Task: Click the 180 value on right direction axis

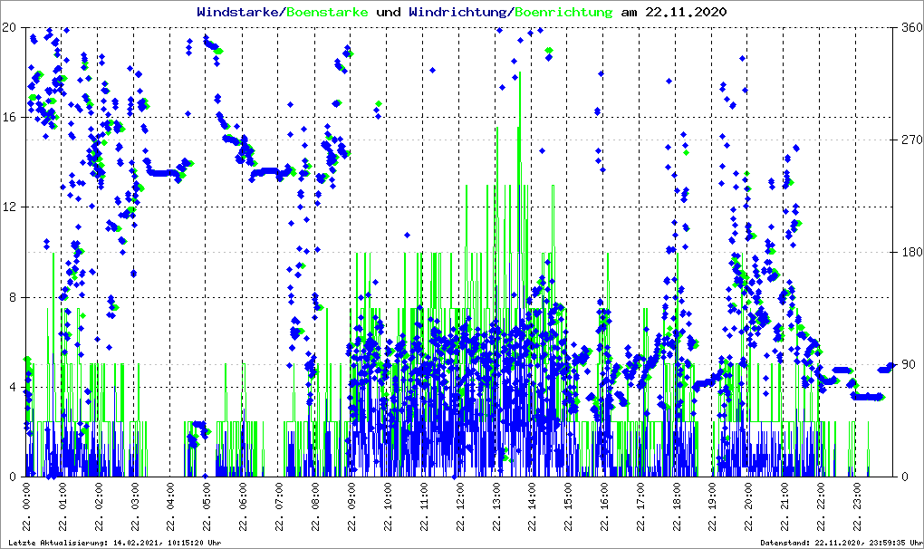Action: [x=910, y=253]
